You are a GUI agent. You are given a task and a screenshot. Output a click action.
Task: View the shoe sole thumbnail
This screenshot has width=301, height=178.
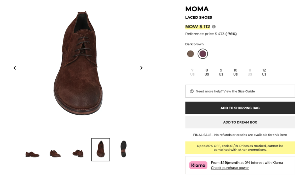(x=123, y=149)
